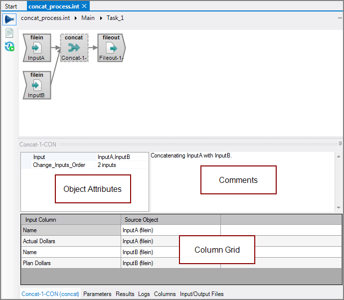The image size is (344, 300).
Task: Select the Concat-1 concat node
Action: pos(74,48)
